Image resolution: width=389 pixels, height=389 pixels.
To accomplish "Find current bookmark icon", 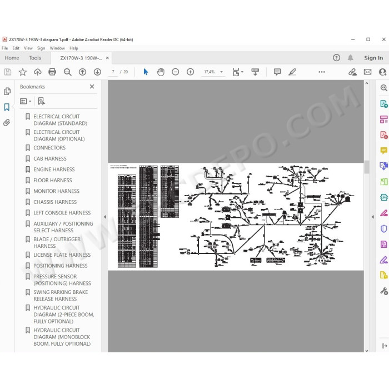I will pos(41,101).
